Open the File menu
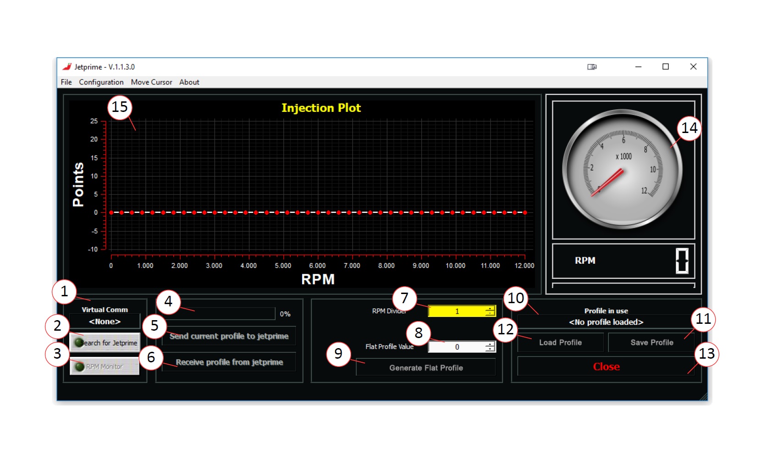 pyautogui.click(x=66, y=82)
